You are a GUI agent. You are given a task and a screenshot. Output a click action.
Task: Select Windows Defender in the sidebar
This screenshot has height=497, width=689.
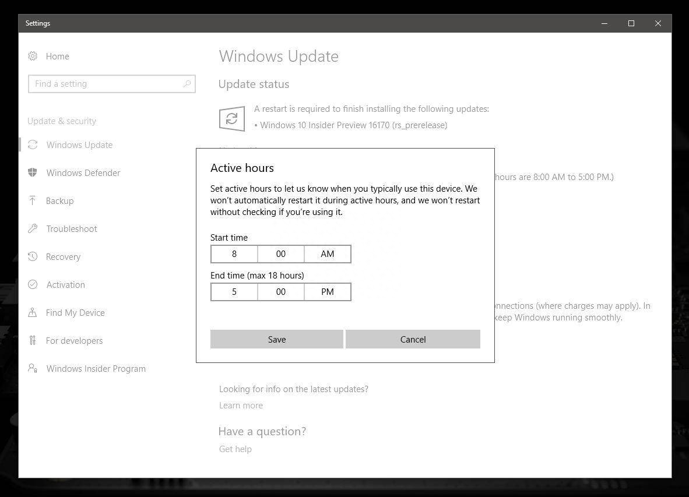pyautogui.click(x=83, y=172)
